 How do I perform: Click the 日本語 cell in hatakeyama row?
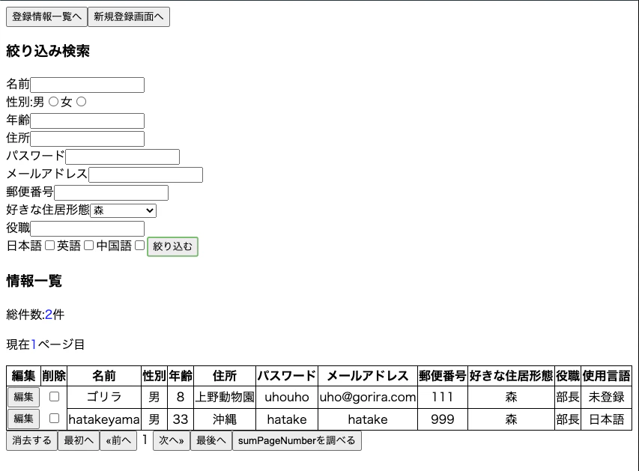coord(606,419)
